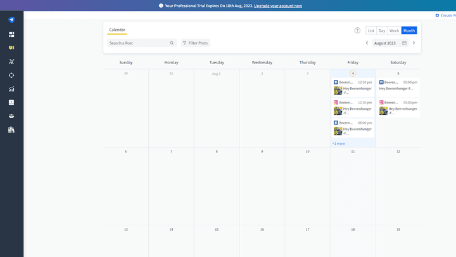Viewport: 456px width, 257px height.
Task: Select date 31 on Monday
Action: click(x=171, y=74)
